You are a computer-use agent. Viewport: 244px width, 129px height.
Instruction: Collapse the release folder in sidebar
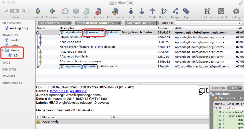(3, 50)
